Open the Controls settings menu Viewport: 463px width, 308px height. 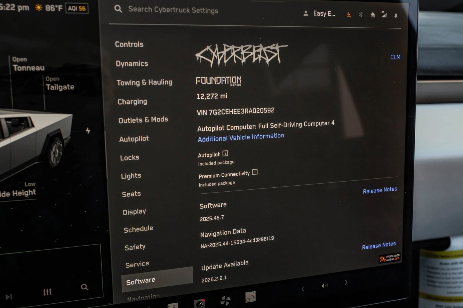pyautogui.click(x=129, y=44)
